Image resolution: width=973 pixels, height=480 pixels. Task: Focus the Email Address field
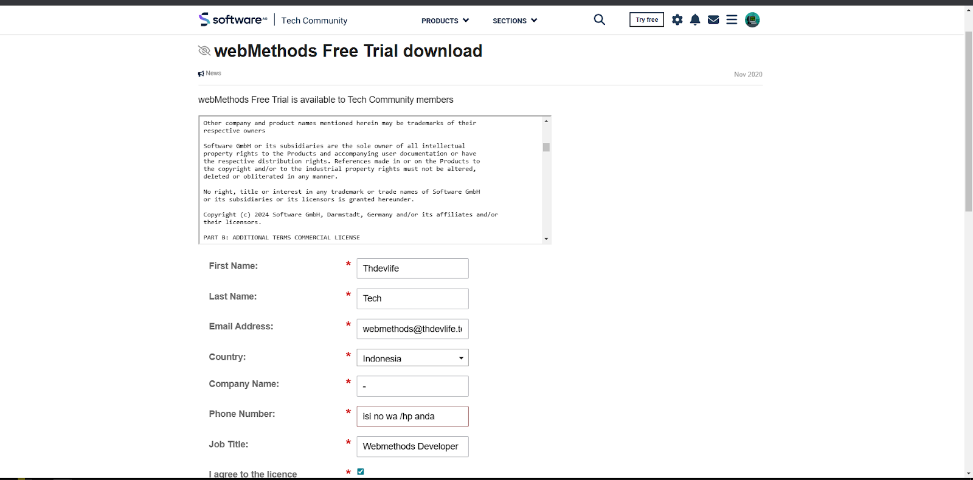coord(412,329)
